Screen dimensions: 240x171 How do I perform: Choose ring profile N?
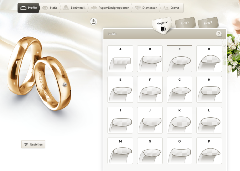150,151
